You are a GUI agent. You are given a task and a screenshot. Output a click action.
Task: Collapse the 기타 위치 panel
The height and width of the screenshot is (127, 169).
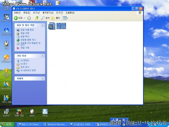43,56
